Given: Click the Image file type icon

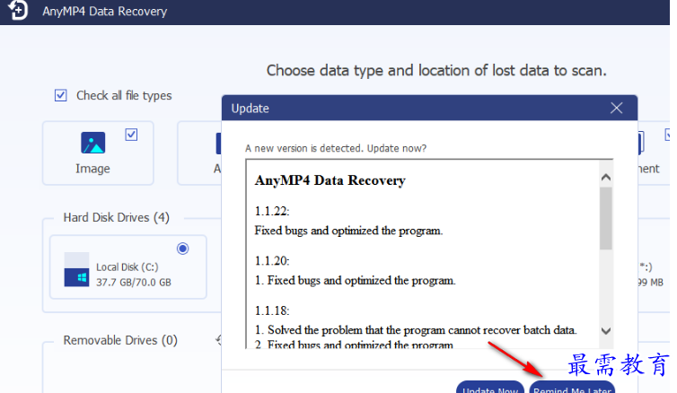Looking at the screenshot, I should click(92, 143).
